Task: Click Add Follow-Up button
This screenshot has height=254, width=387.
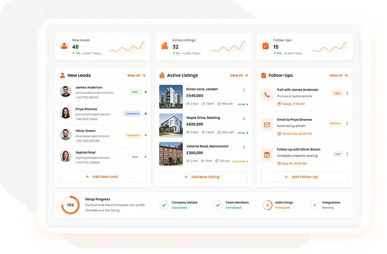Action: 304,177
